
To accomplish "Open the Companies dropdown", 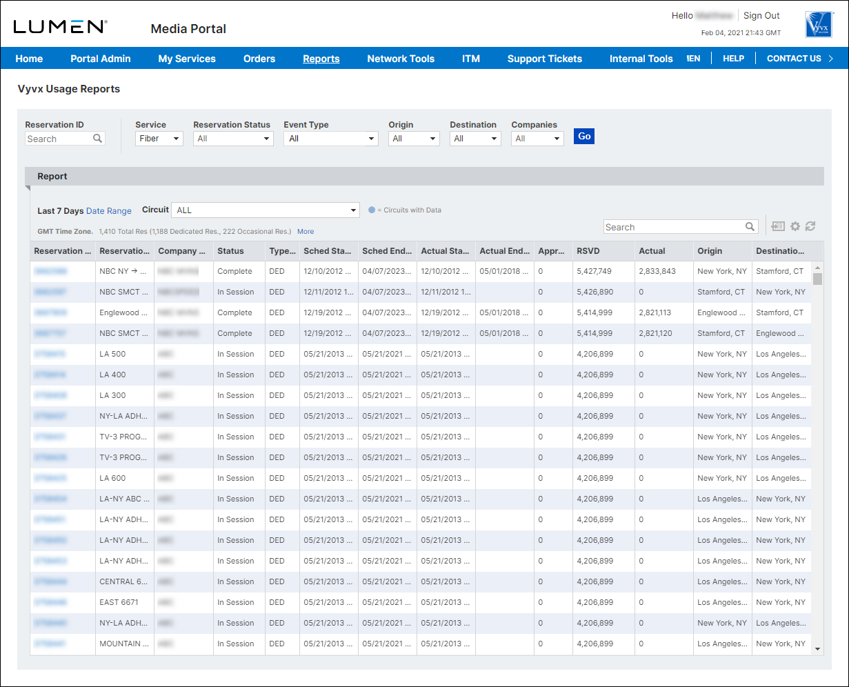I will coord(537,139).
